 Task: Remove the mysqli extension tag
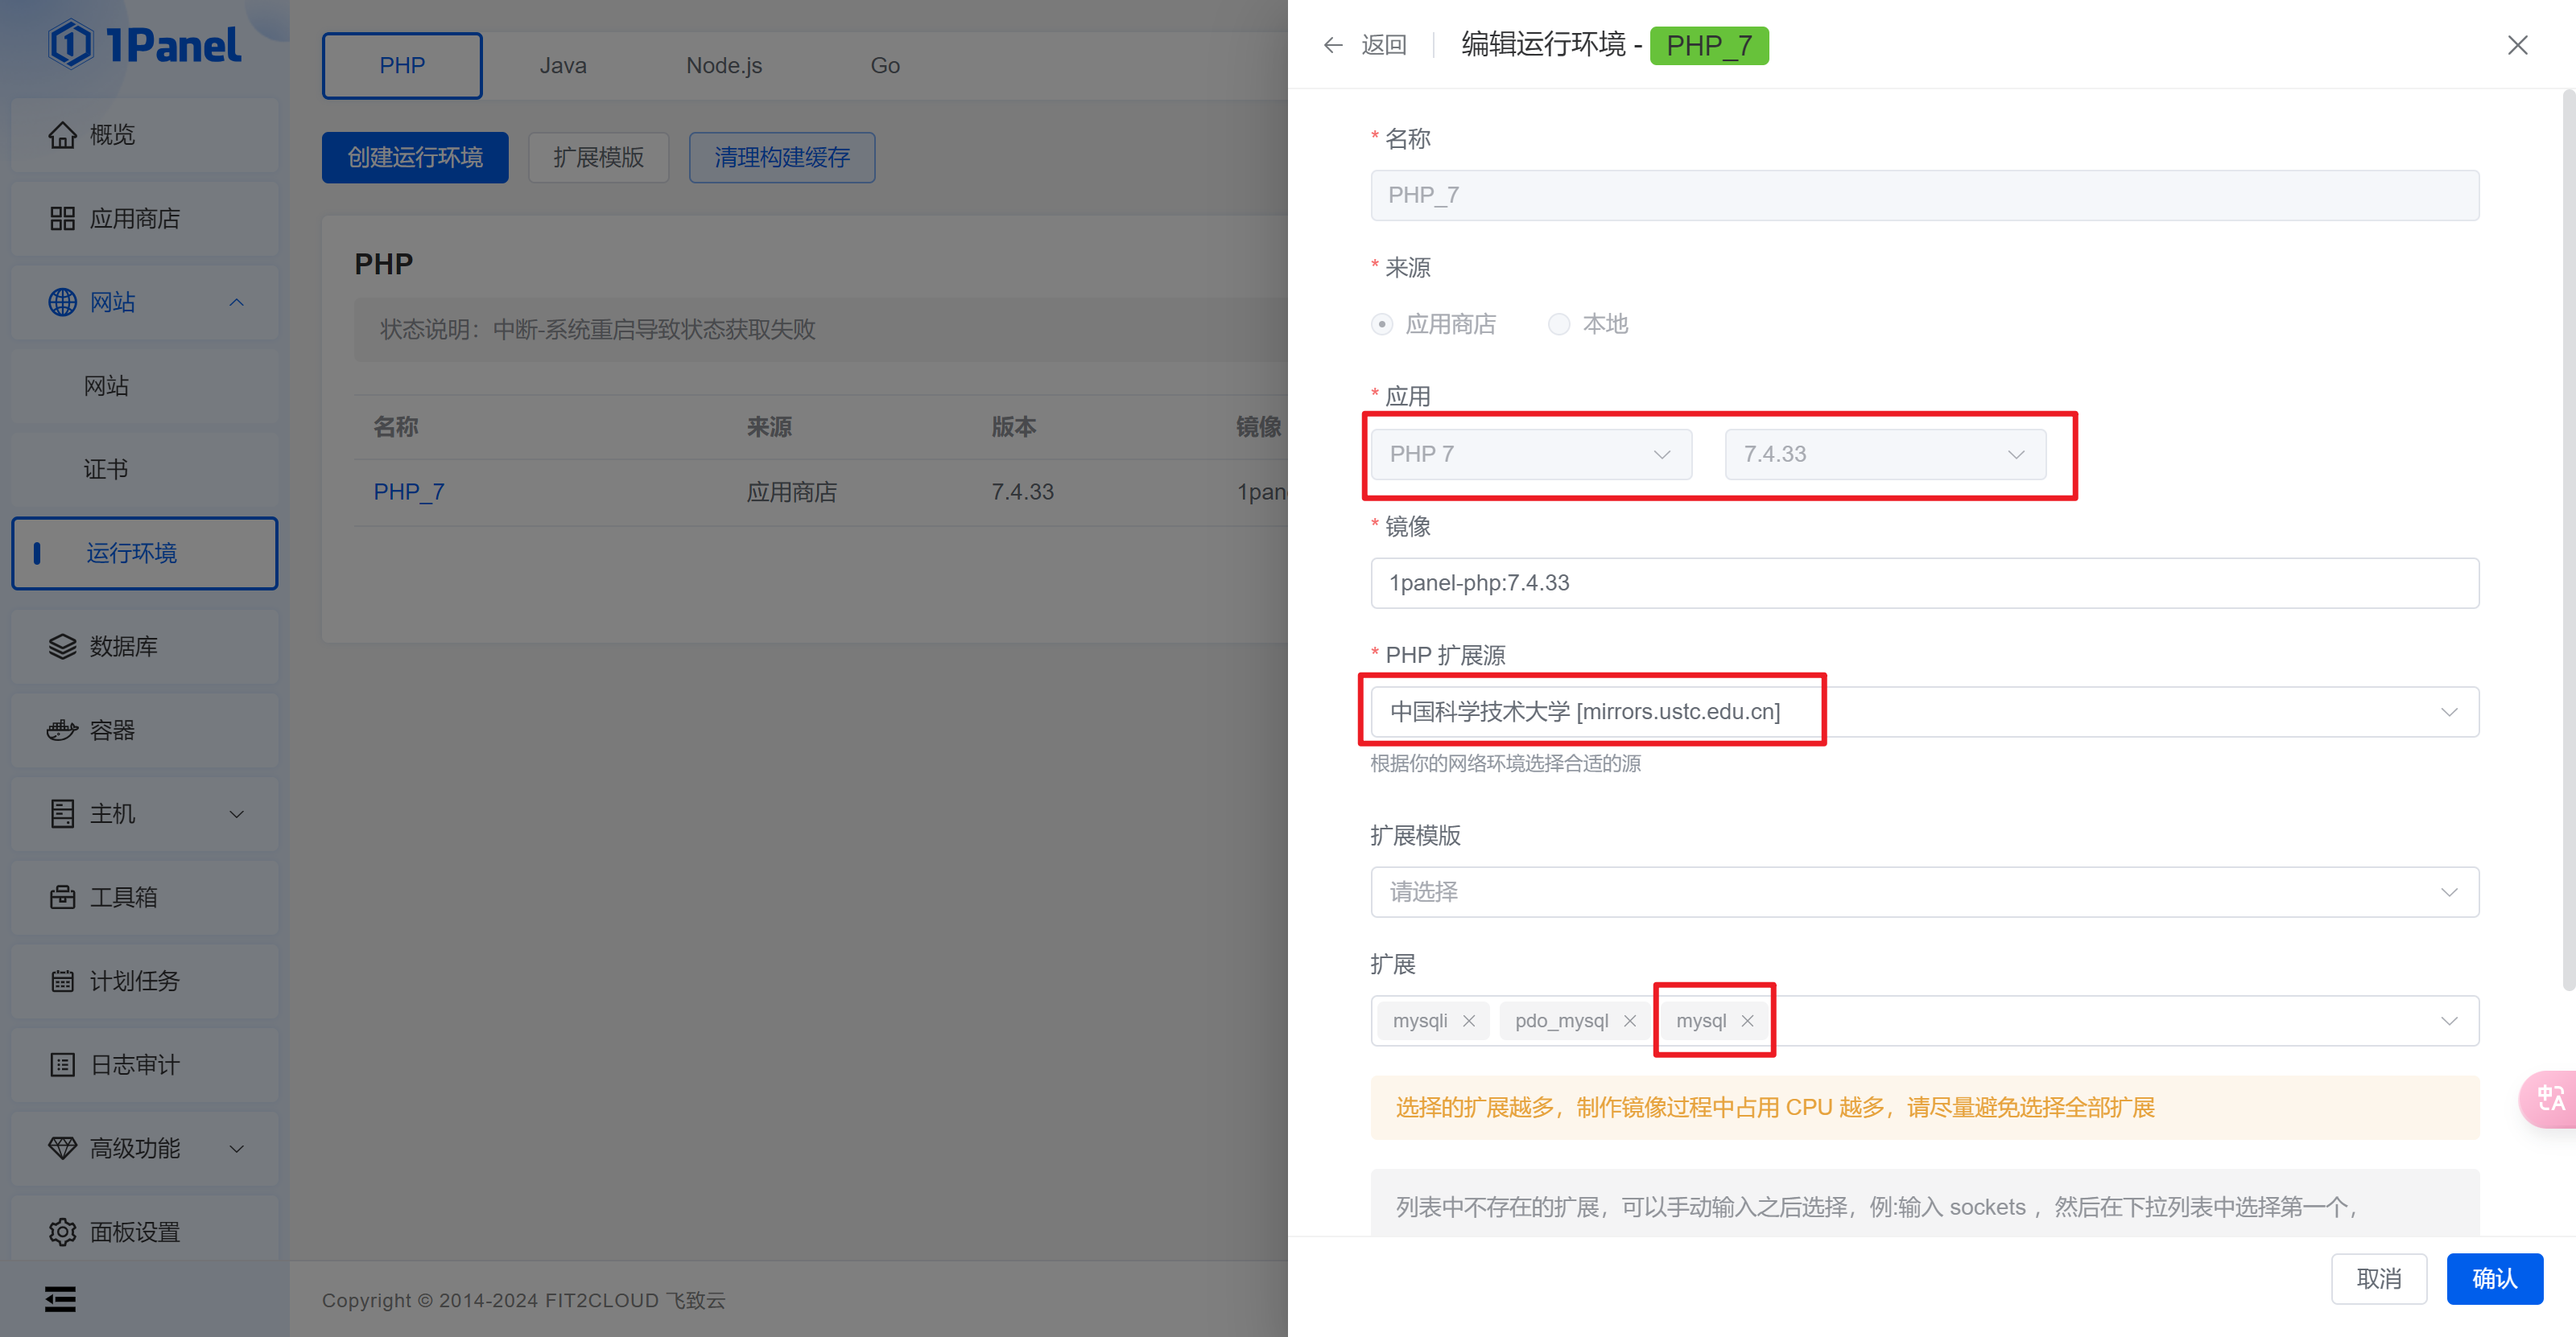(1468, 1020)
